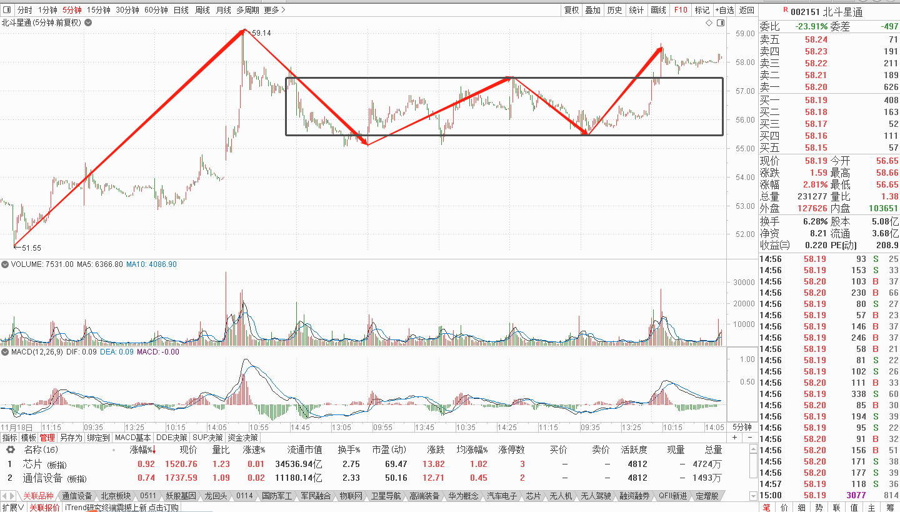This screenshot has width=900, height=512.
Task: Sort list by 换手% column header
Action: 349,450
